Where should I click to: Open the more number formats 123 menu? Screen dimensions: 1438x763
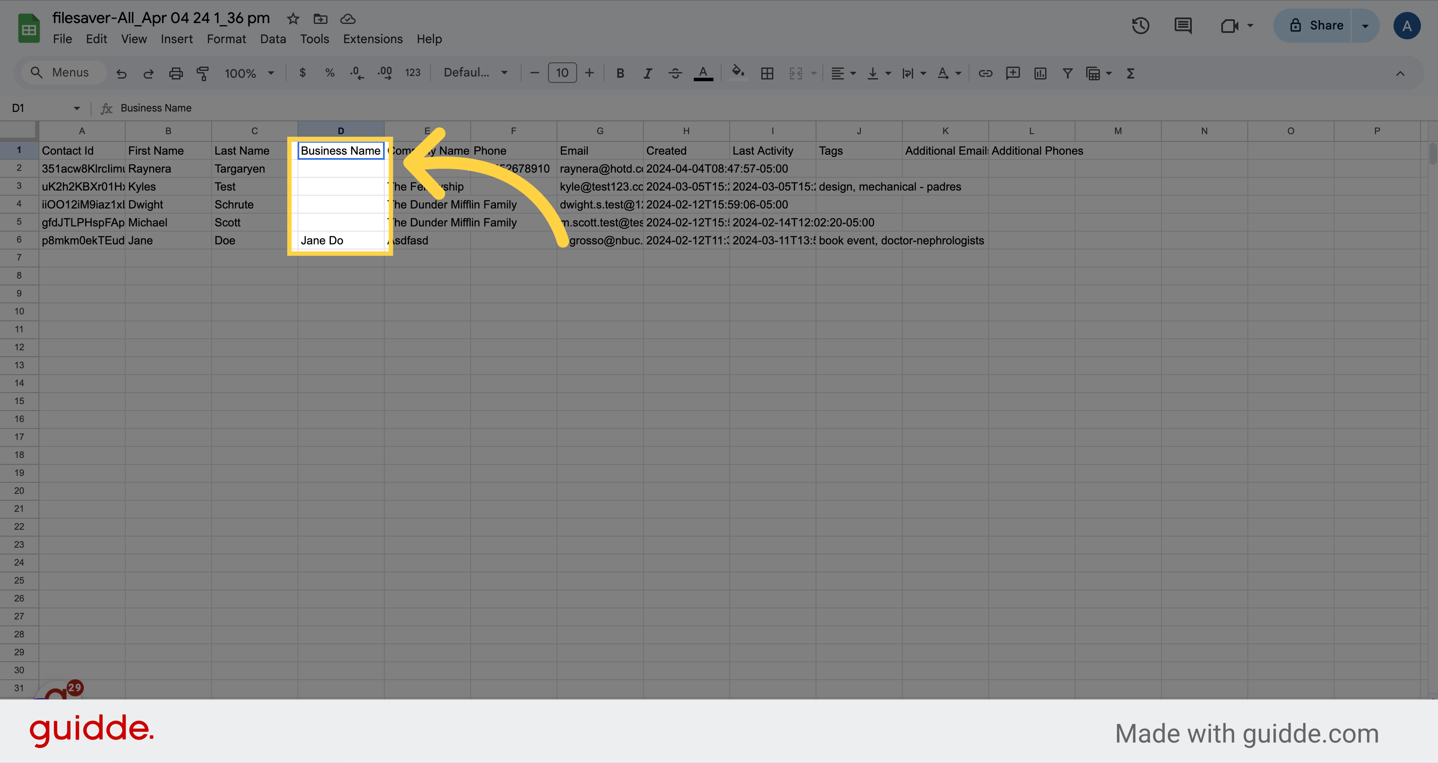(x=413, y=73)
